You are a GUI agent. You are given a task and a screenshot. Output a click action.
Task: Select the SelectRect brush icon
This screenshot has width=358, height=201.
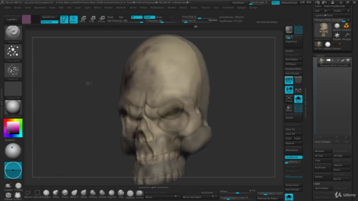(37, 194)
